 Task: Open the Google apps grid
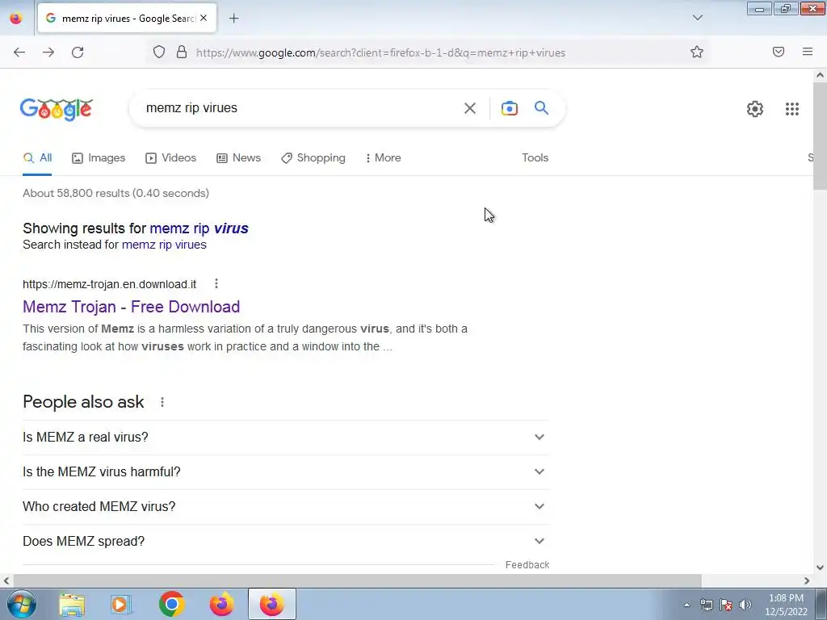click(791, 109)
